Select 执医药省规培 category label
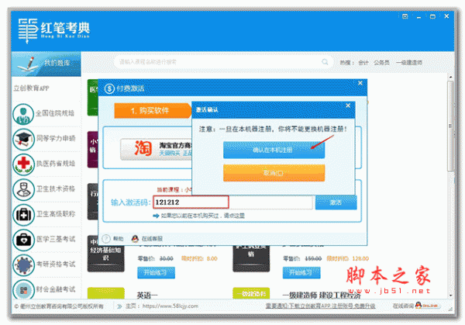Image resolution: width=465 pixels, height=325 pixels. tap(56, 164)
